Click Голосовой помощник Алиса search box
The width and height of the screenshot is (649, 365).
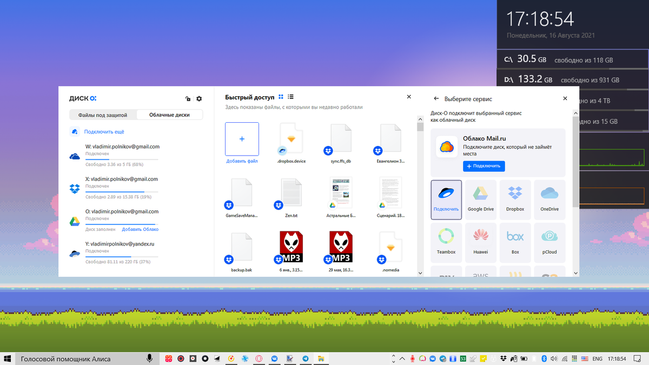[87, 359]
